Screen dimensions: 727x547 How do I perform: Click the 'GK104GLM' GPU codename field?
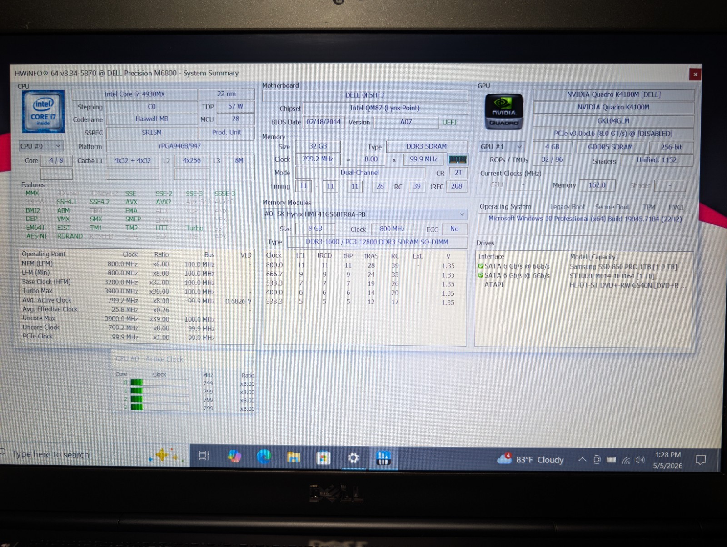pos(613,121)
